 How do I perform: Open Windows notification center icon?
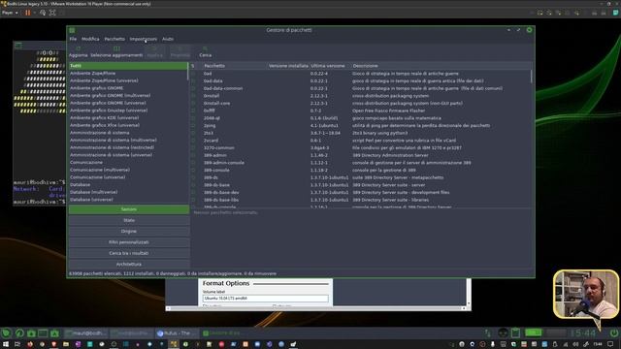click(x=610, y=344)
